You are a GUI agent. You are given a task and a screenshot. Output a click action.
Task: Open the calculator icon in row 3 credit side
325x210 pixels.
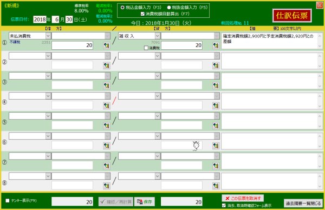tap(216, 86)
